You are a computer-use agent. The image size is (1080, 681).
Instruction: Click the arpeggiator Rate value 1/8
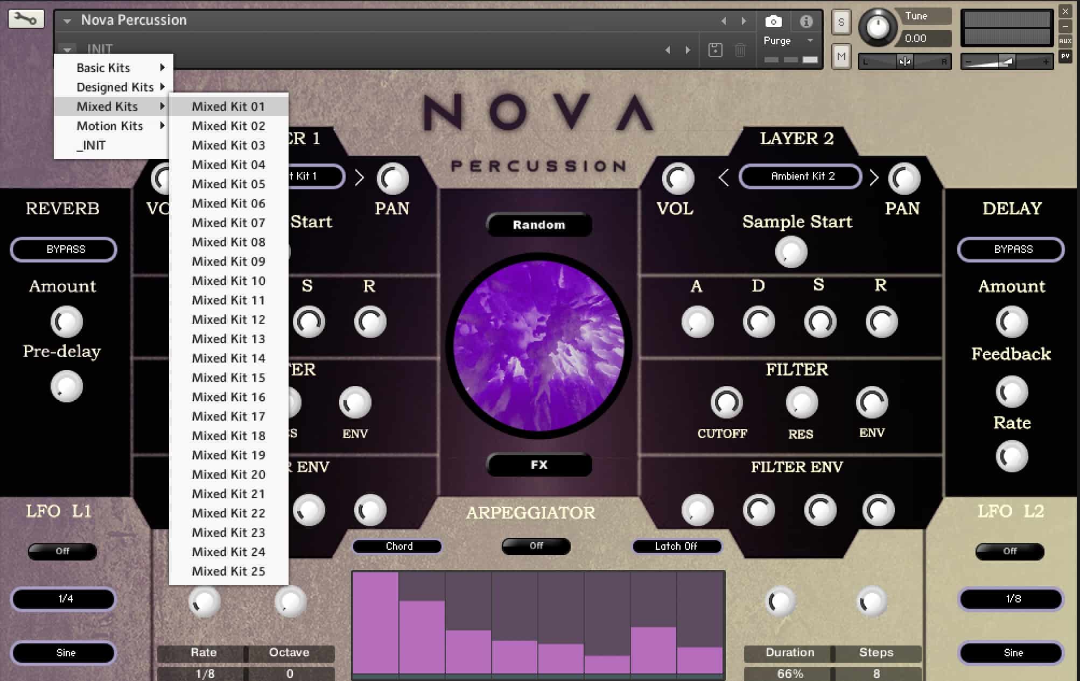(x=204, y=673)
